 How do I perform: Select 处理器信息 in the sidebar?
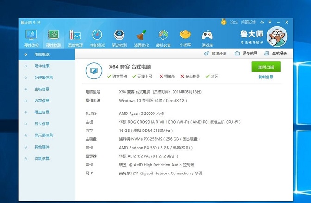(x=44, y=78)
